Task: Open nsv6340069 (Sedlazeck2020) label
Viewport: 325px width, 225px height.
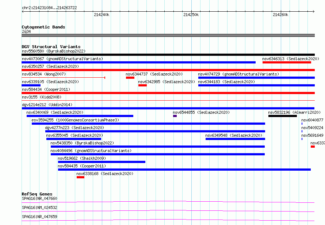Action: point(55,112)
